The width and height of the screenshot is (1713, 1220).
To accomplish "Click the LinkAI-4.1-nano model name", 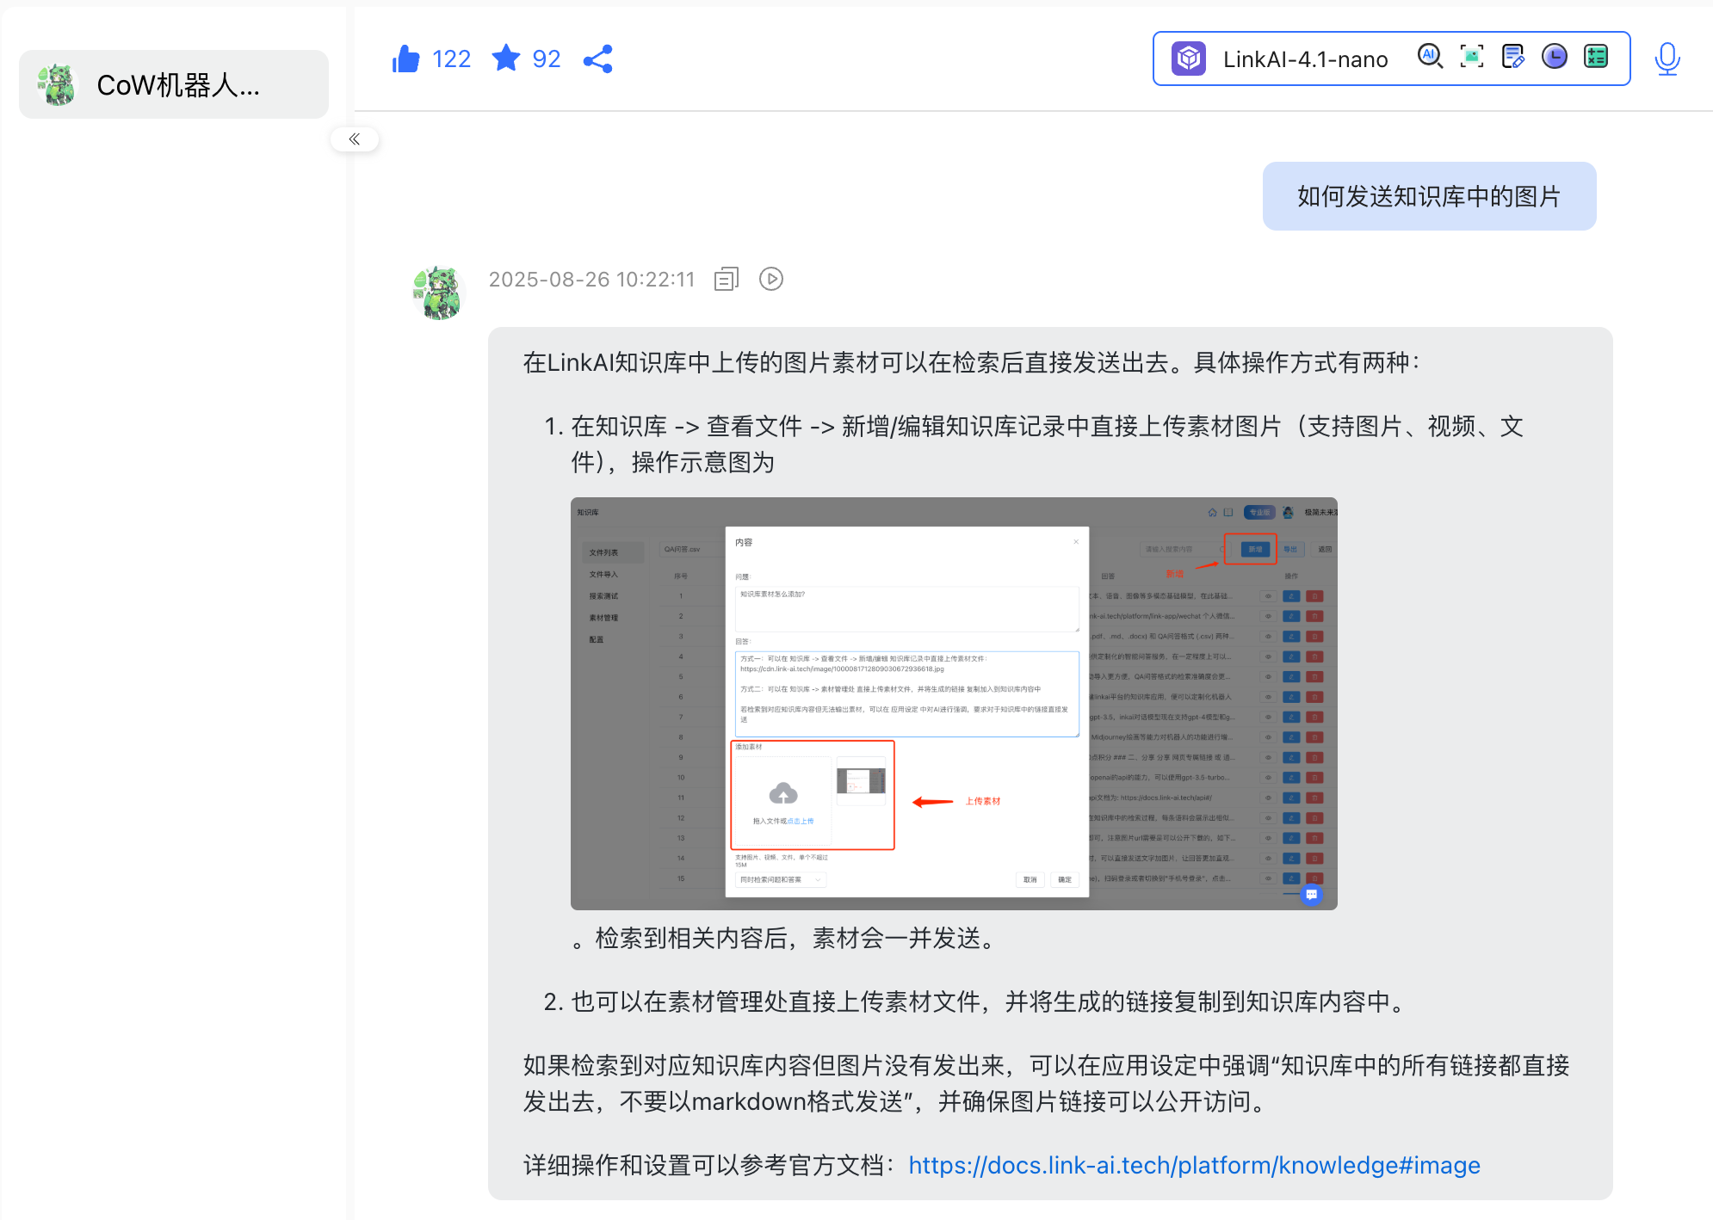I will click(1305, 59).
